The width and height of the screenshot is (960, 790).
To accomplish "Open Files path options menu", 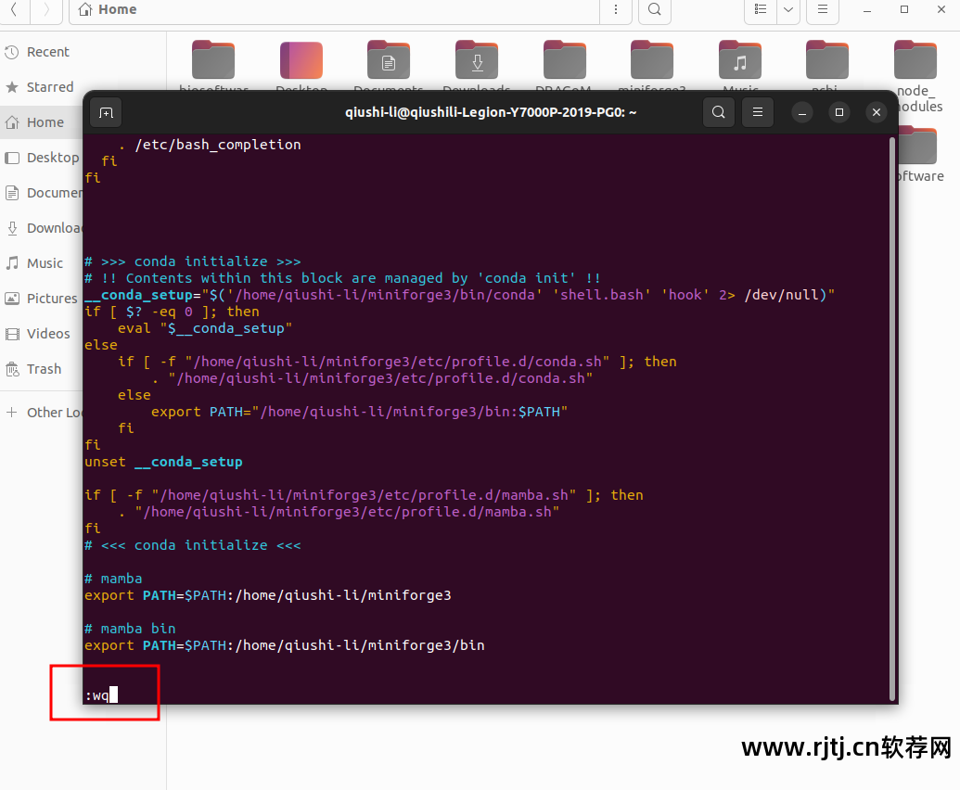I will point(615,10).
